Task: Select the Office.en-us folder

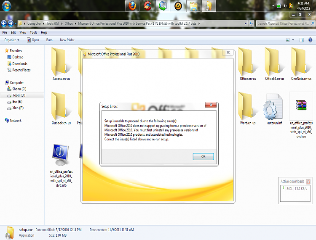Action: tap(248, 64)
